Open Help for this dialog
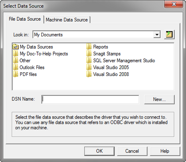The height and width of the screenshot is (162, 186). (x=165, y=151)
